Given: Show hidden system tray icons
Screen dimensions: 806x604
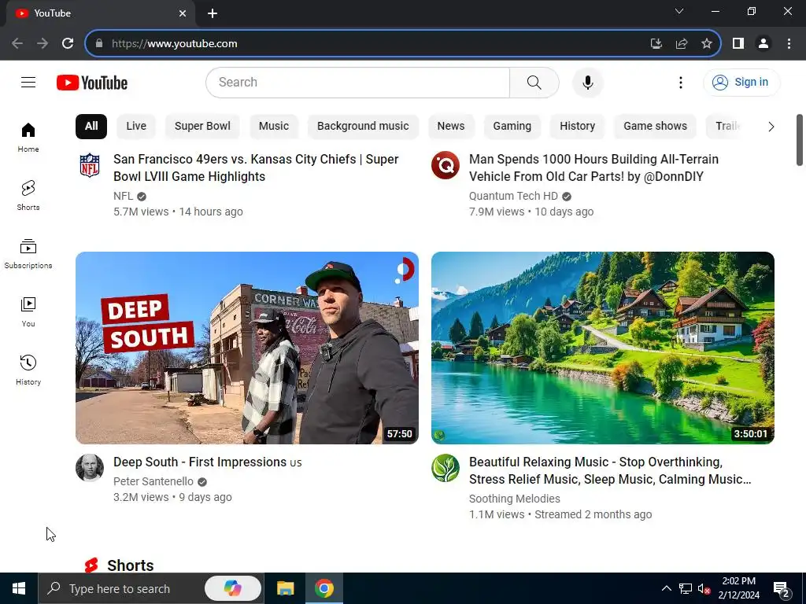Looking at the screenshot, I should click(x=666, y=588).
